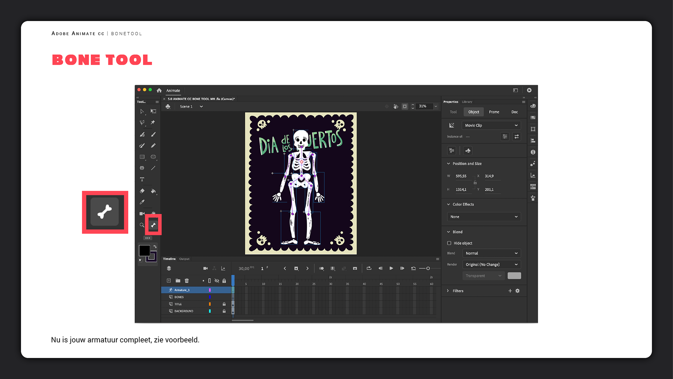Click the black stroke color swatch
This screenshot has width=673, height=379.
point(144,251)
